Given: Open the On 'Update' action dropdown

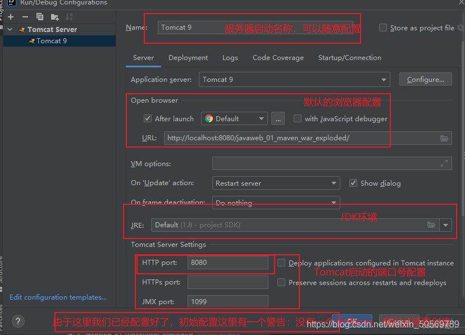Looking at the screenshot, I should click(x=276, y=183).
